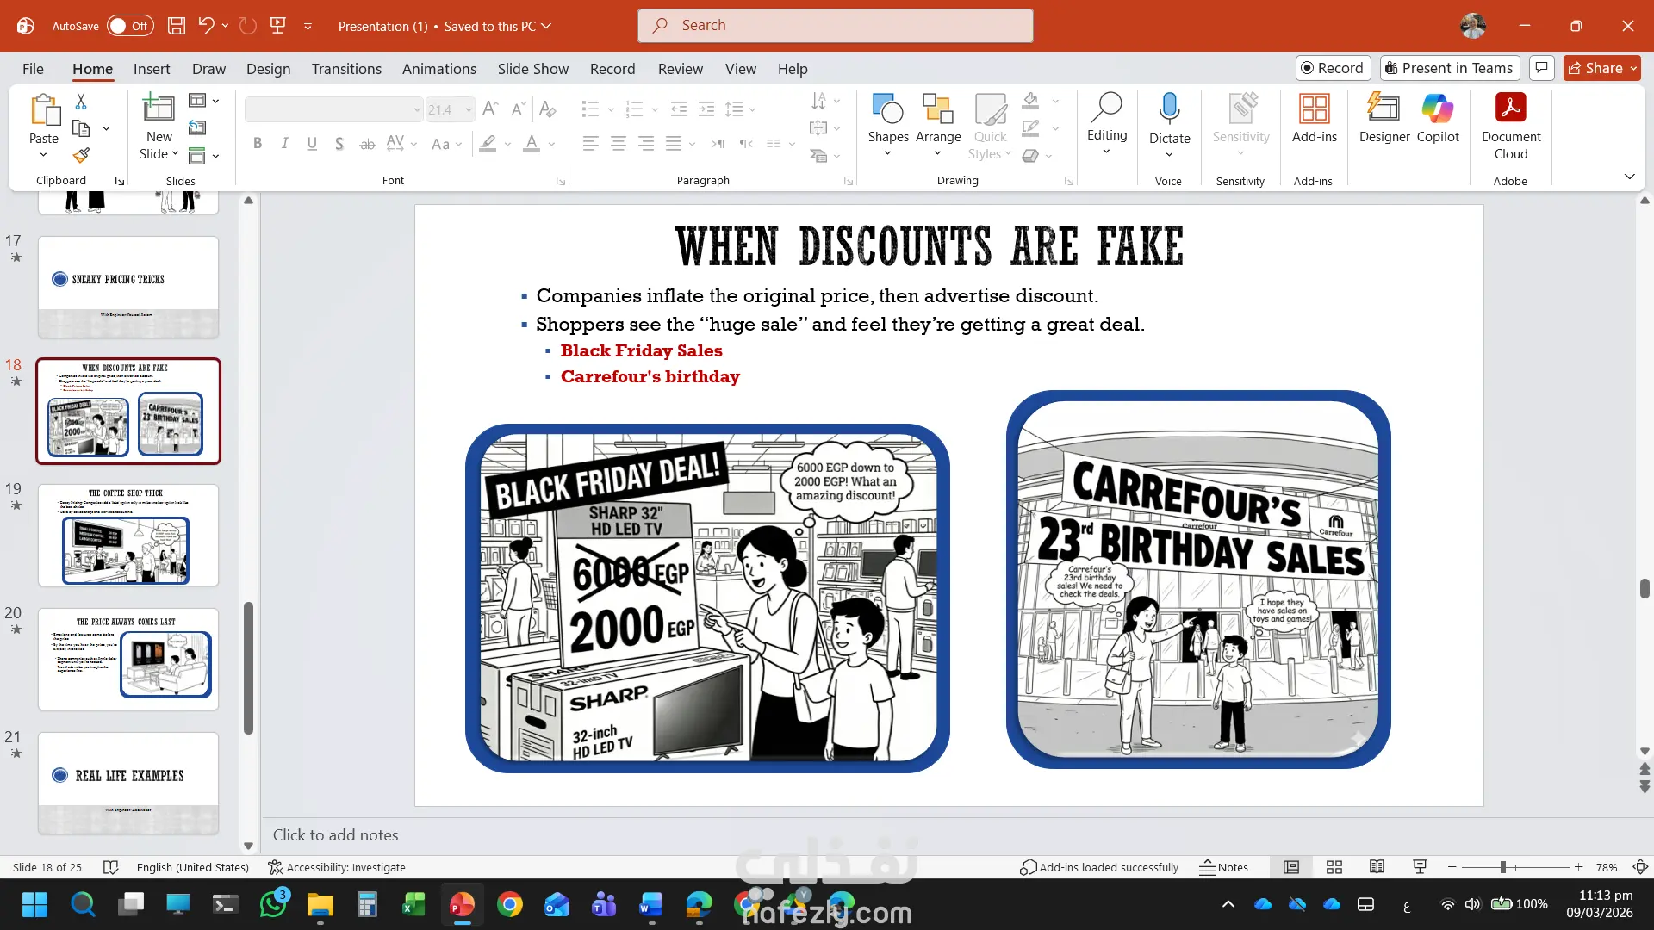Open the Transitions tab
This screenshot has height=930, width=1654.
(346, 69)
